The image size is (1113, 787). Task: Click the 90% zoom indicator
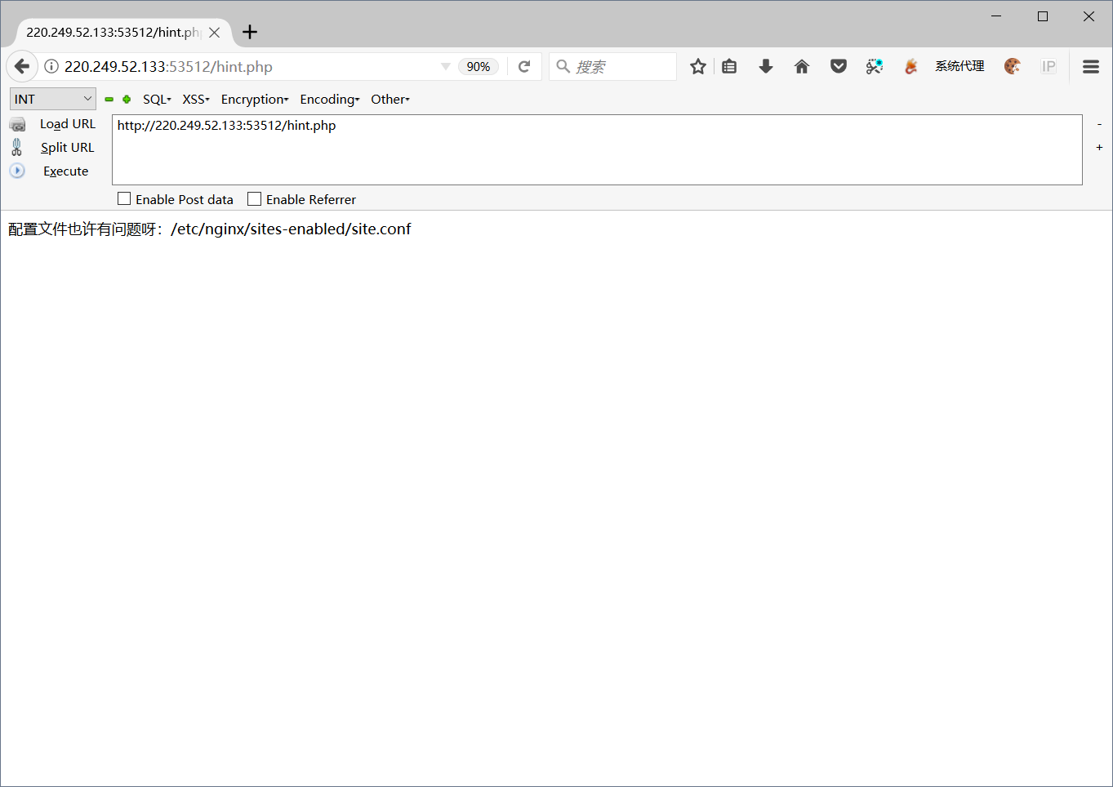pyautogui.click(x=479, y=66)
